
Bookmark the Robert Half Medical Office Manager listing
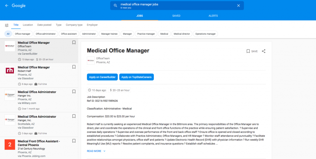(74, 67)
